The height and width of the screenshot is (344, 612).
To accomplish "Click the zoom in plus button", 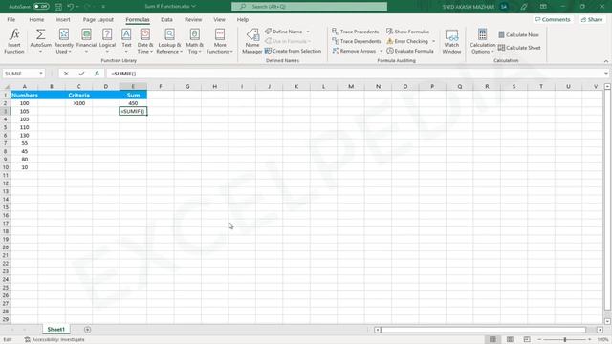I will [x=589, y=340].
